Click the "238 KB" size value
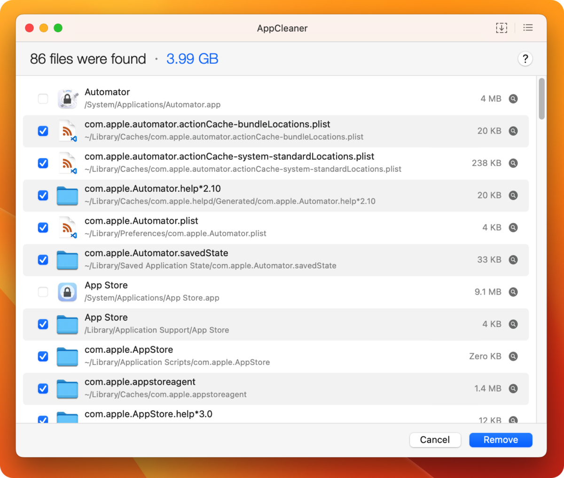This screenshot has height=478, width=564. click(x=486, y=163)
